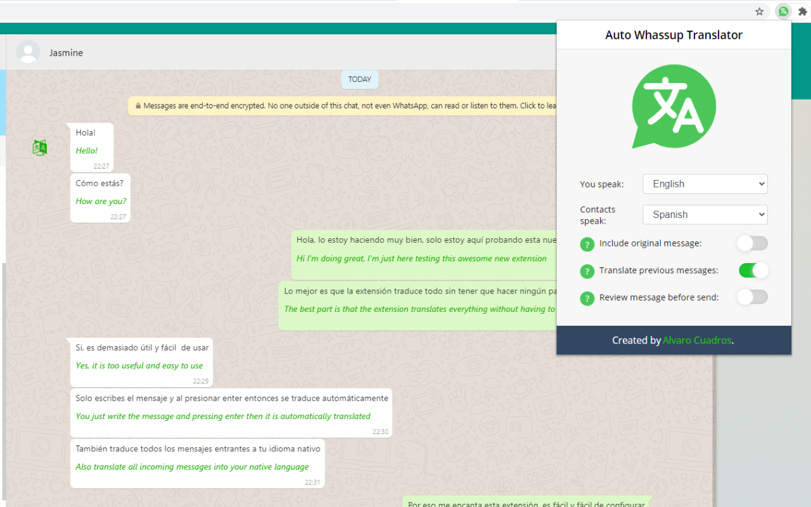Click the help icon for Translate previous messages
The image size is (811, 507).
tap(587, 271)
